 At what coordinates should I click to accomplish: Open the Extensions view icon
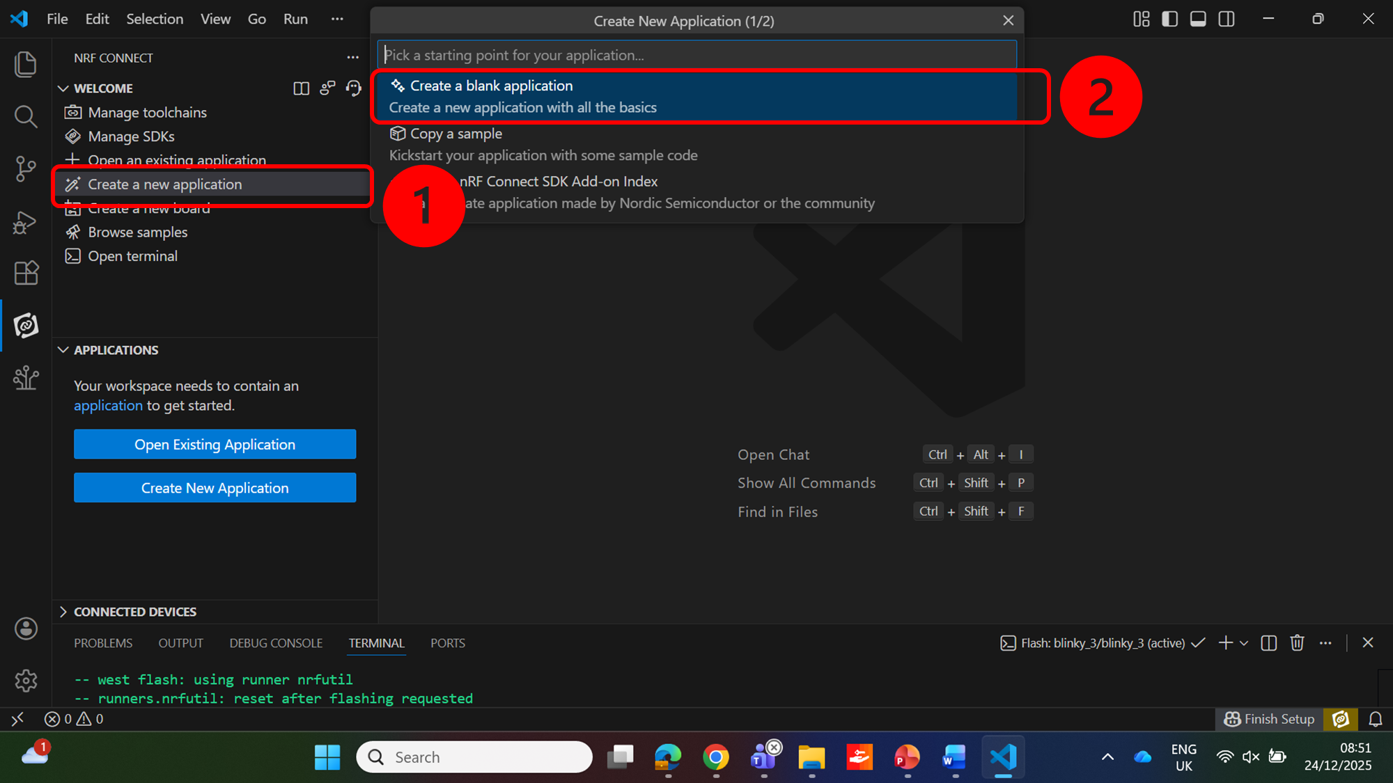point(26,273)
